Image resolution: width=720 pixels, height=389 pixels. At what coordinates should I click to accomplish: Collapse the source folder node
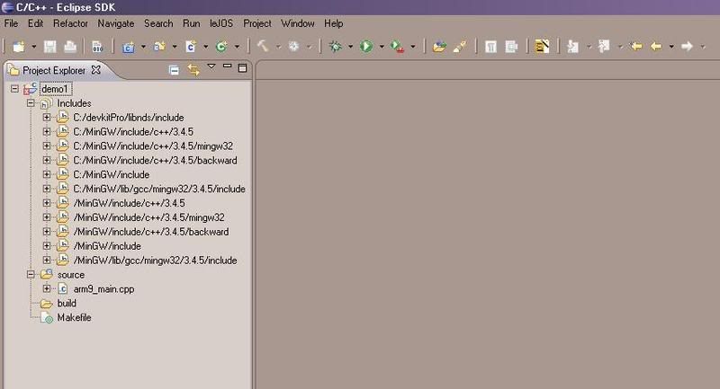(x=31, y=274)
